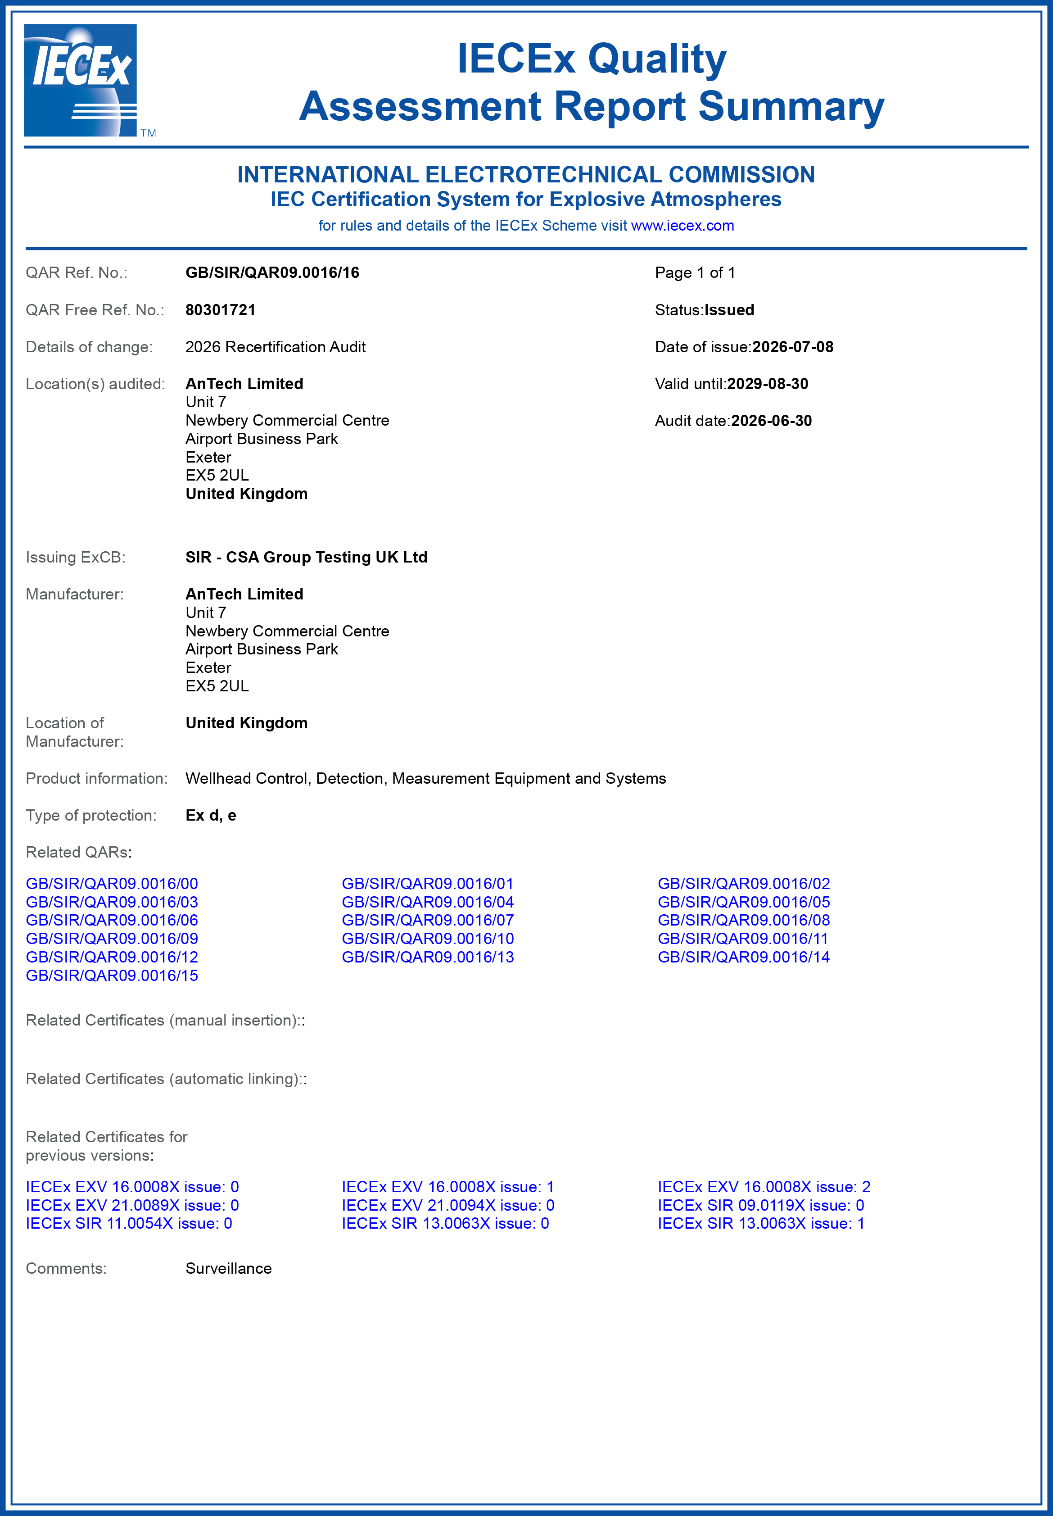Click "AnTech Limited" in the Manufacturer section
The height and width of the screenshot is (1516, 1053).
click(244, 594)
